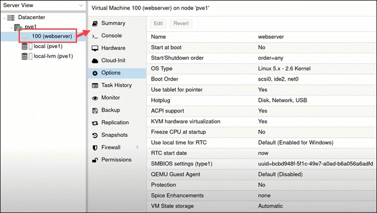This screenshot has width=377, height=213.
Task: Click the Snapshots history icon
Action: 95,135
